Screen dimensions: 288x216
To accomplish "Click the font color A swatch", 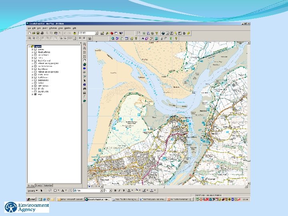I will [129, 190].
